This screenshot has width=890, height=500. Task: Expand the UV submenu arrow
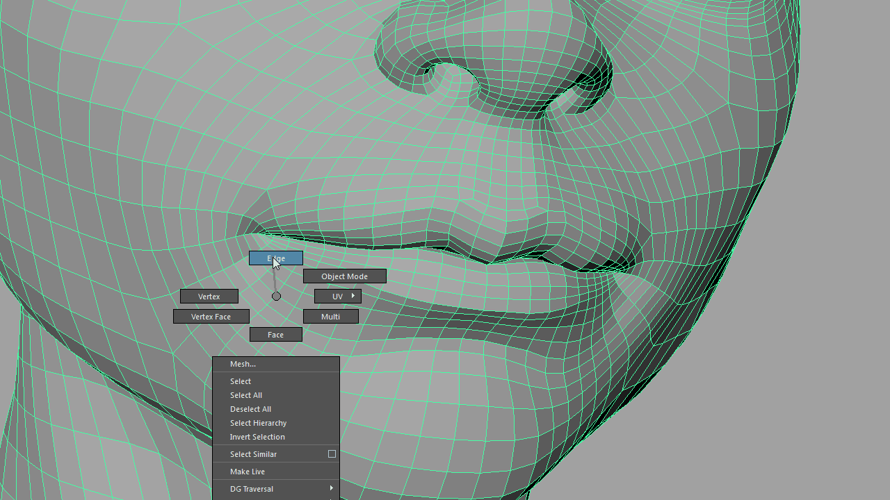[353, 296]
